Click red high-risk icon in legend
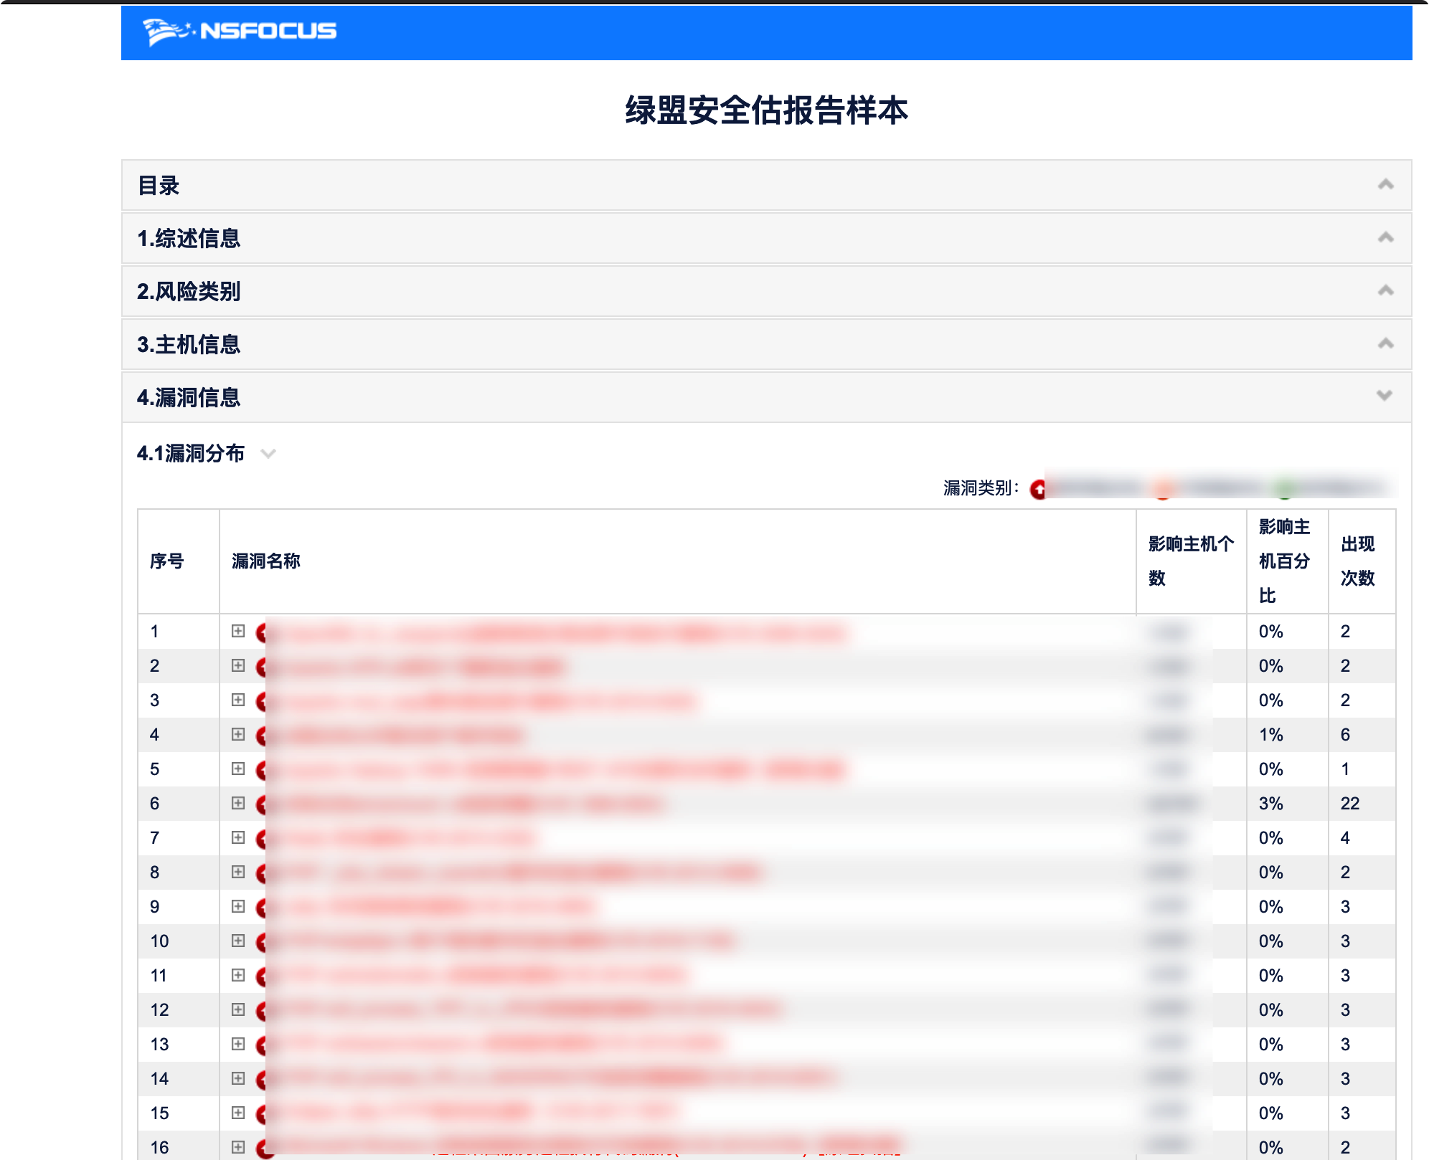The image size is (1429, 1160). (1037, 489)
